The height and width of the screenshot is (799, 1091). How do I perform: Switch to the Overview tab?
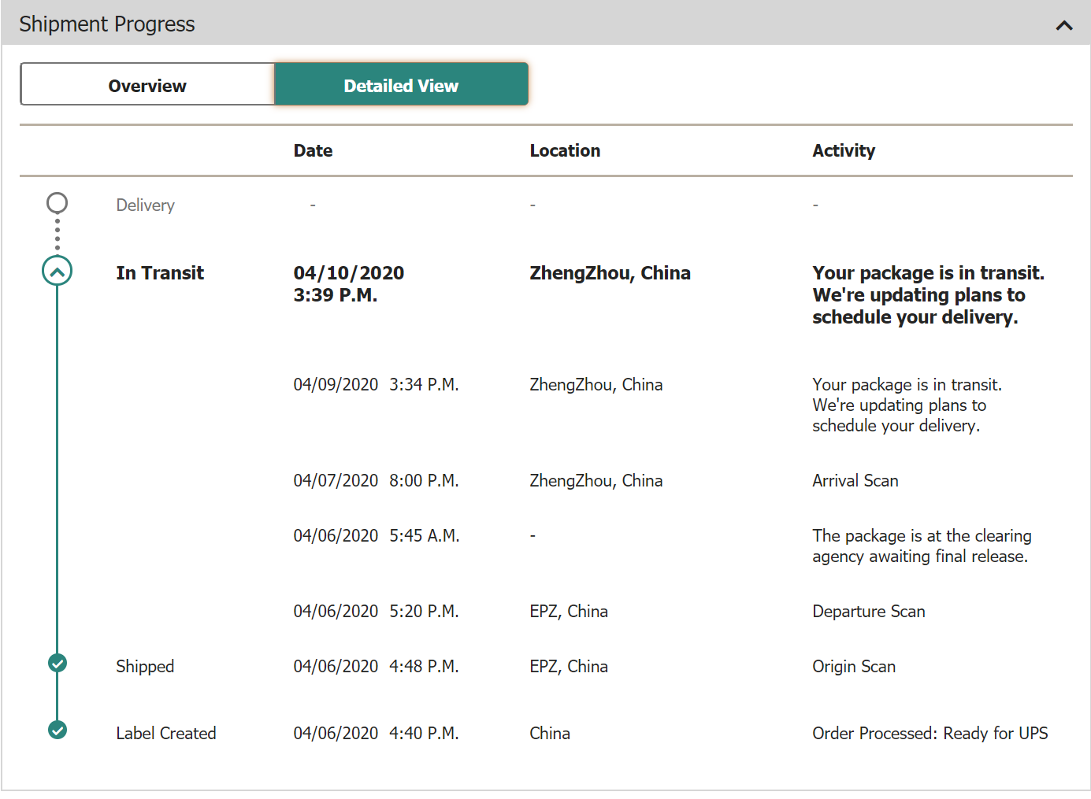pos(147,85)
